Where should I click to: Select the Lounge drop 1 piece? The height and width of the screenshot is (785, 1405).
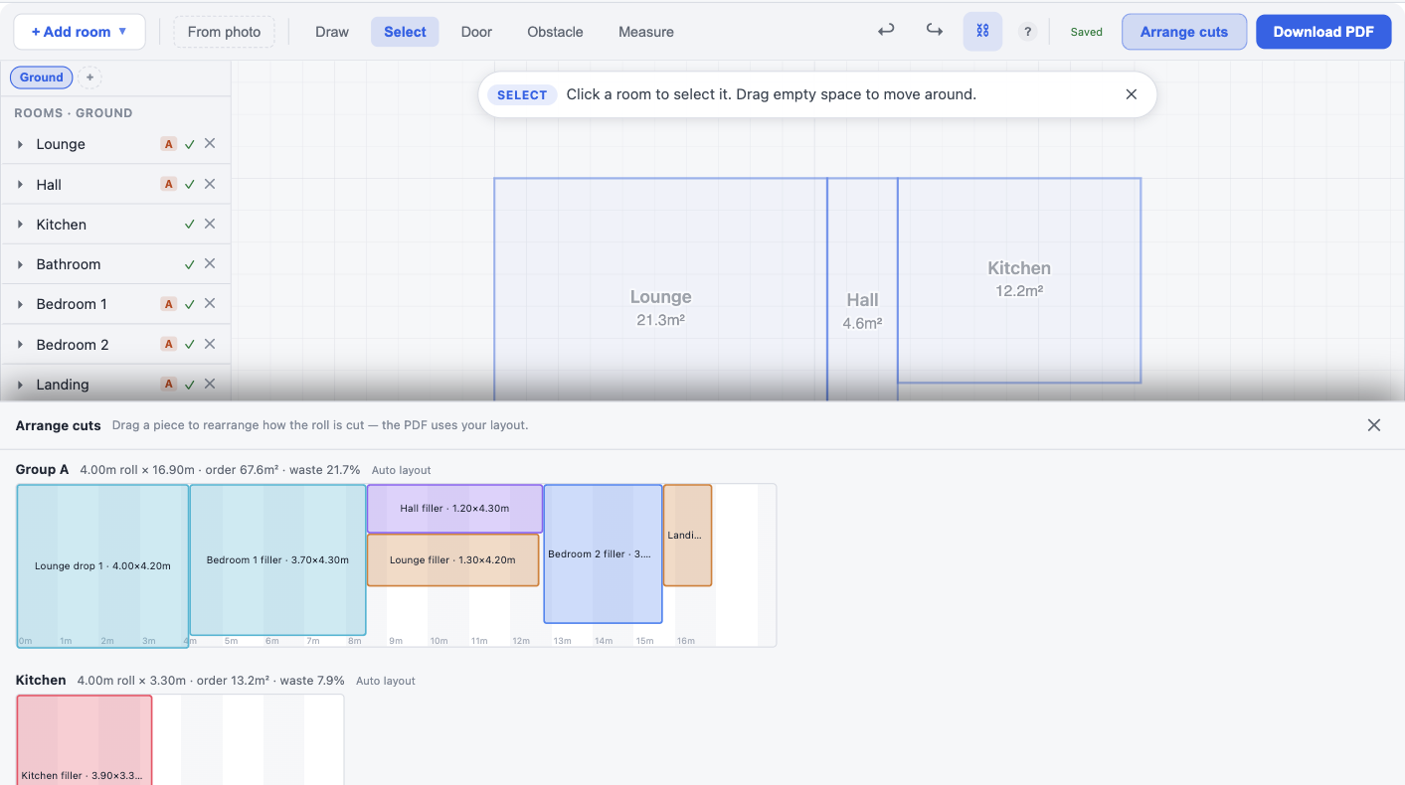click(x=102, y=565)
